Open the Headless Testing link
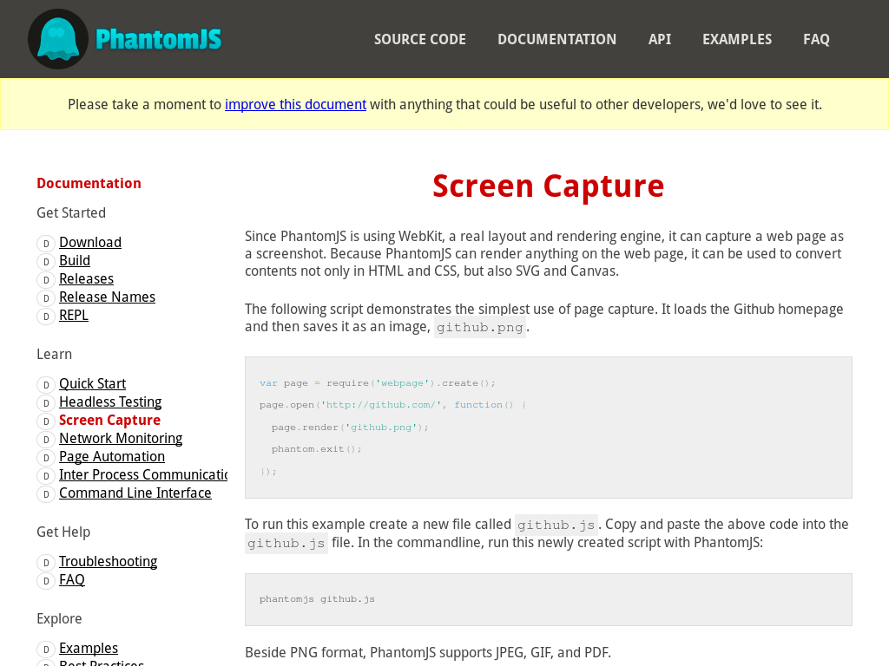 (110, 402)
